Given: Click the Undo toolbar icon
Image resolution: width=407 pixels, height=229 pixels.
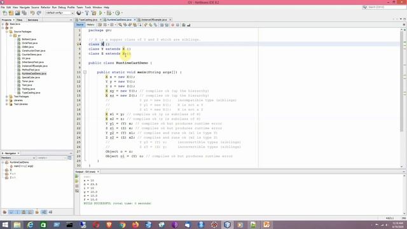Looking at the screenshot, I should [x=32, y=13].
